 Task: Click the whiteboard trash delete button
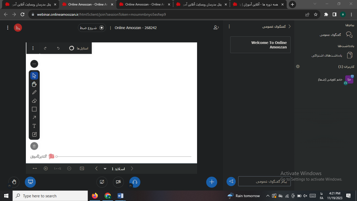[34, 146]
